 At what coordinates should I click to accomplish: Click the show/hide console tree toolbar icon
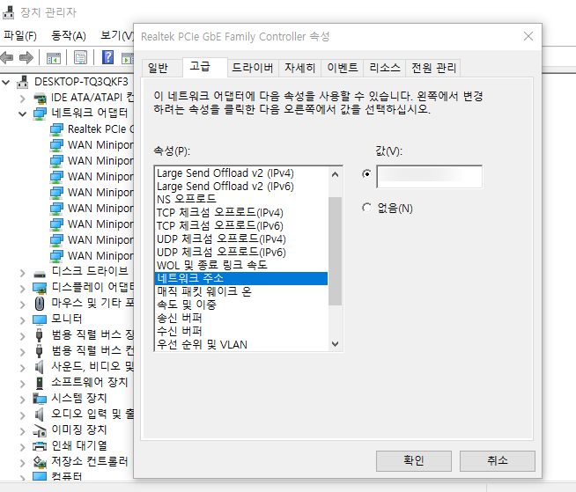[53, 58]
